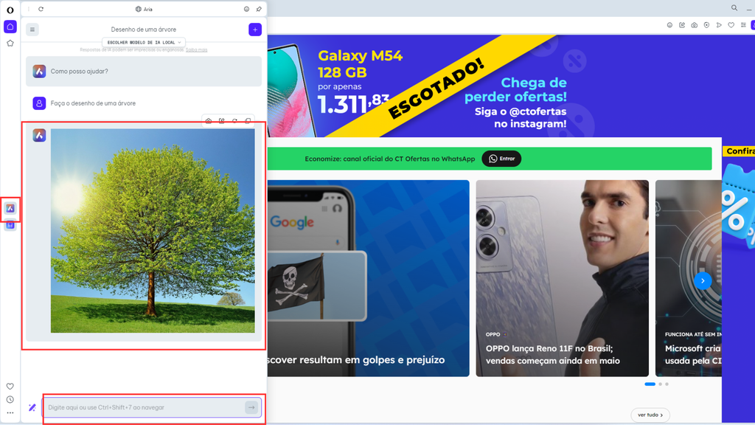Open the sidebar three-dots more menu
This screenshot has height=425, width=755.
10,413
